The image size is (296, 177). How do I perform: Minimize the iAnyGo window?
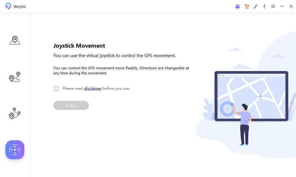(282, 6)
